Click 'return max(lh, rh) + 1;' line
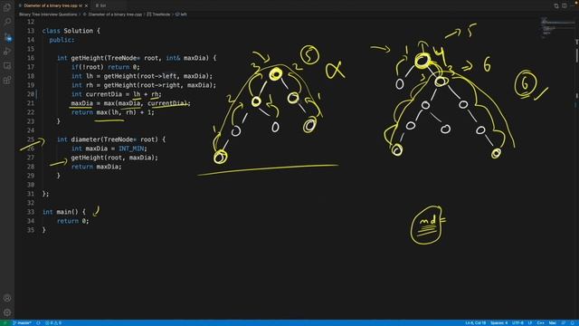 (x=112, y=112)
